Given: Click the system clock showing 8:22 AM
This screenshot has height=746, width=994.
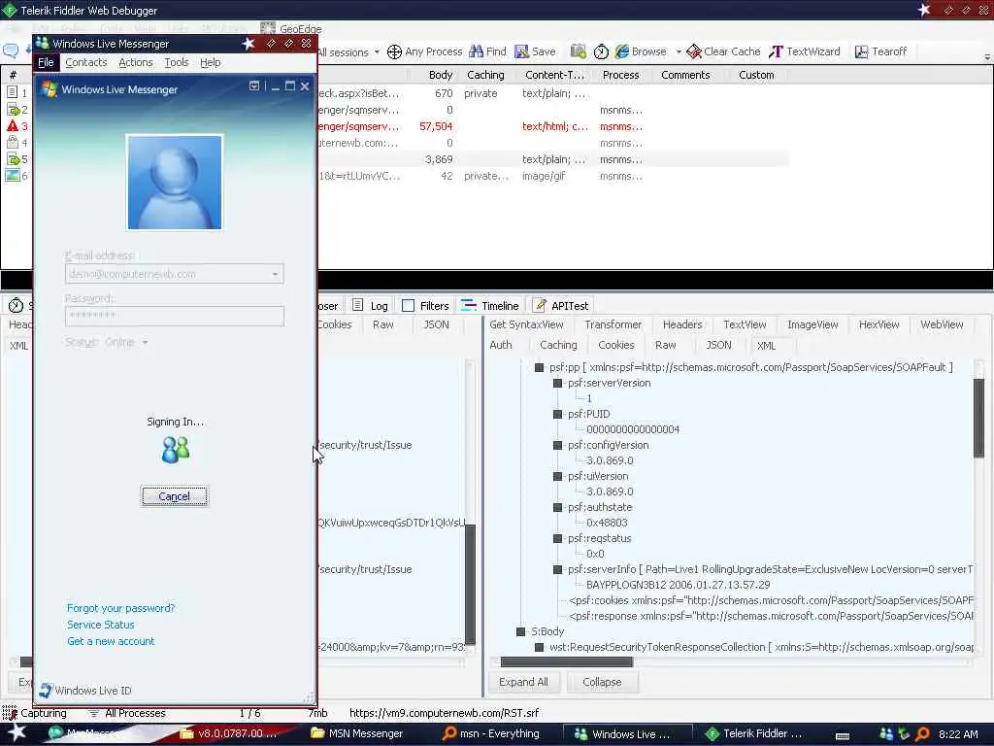Looking at the screenshot, I should tap(958, 734).
